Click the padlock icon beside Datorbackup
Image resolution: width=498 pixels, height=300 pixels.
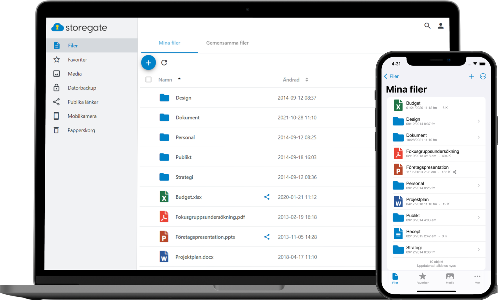(x=56, y=87)
